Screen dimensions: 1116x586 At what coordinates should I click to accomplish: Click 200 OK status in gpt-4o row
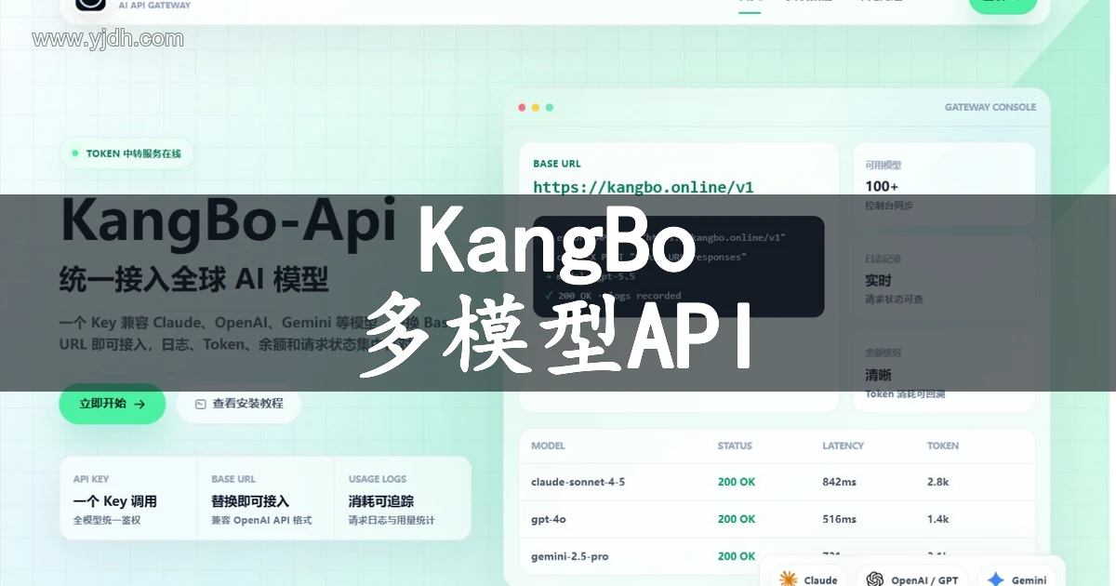(736, 519)
